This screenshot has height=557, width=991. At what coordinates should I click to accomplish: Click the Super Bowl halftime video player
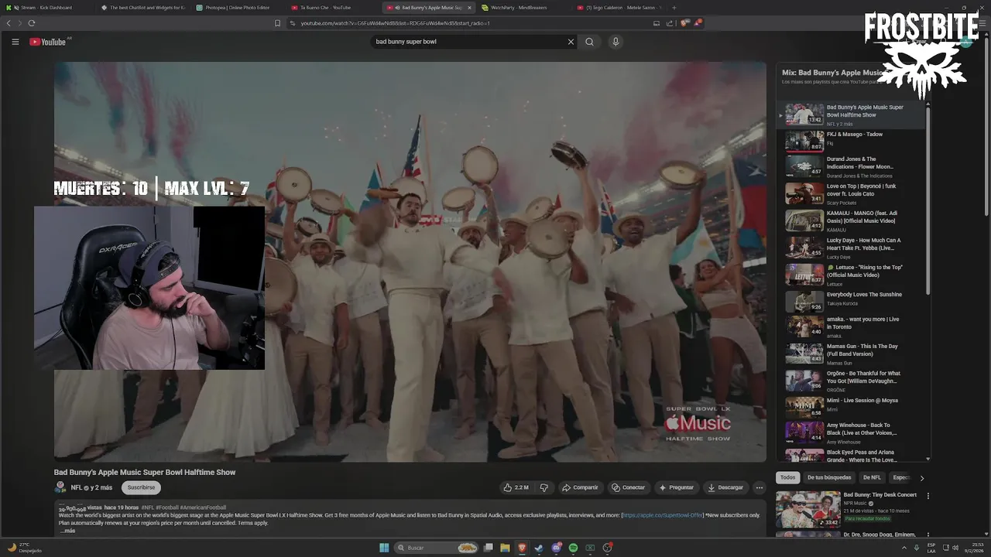coord(410,261)
